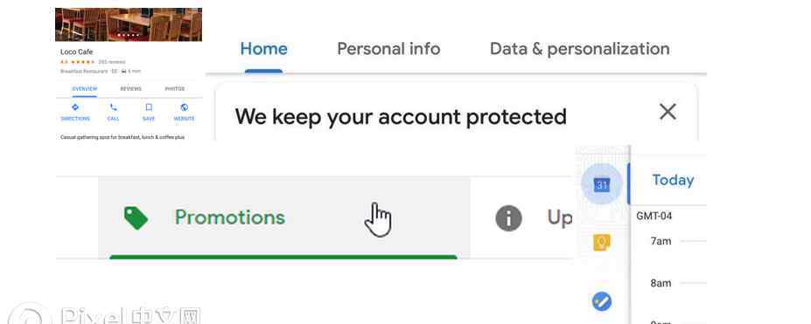Open the Personal info tab
Image resolution: width=811 pixels, height=324 pixels.
pyautogui.click(x=388, y=49)
